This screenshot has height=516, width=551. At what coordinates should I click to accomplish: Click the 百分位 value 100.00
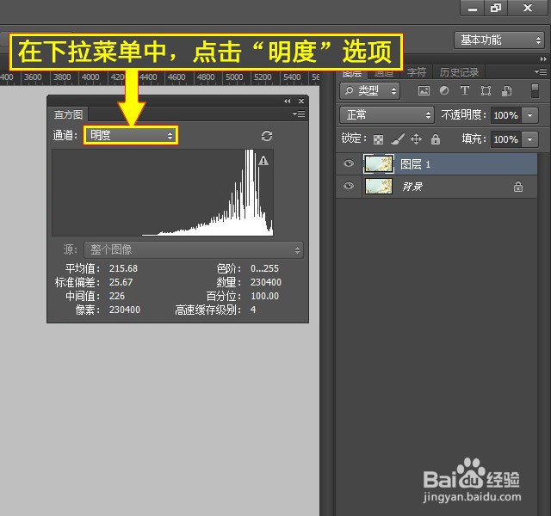[x=264, y=296]
